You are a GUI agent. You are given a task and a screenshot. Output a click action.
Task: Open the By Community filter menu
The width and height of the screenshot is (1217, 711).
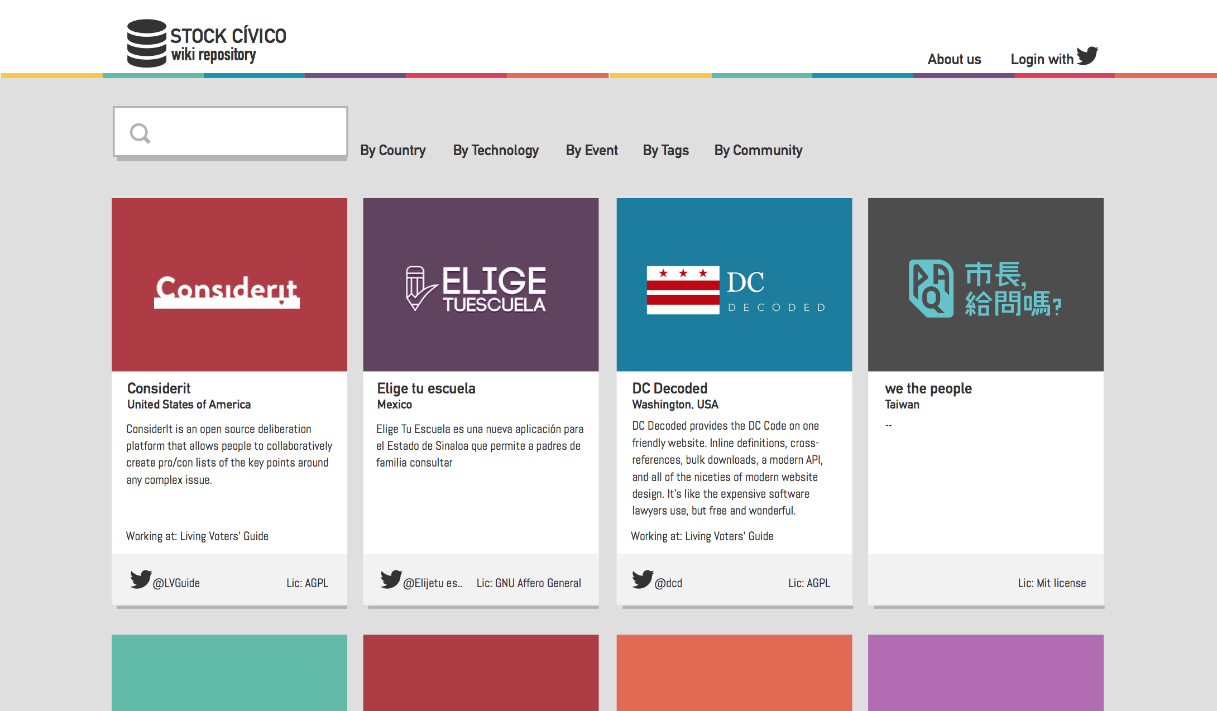[x=758, y=150]
